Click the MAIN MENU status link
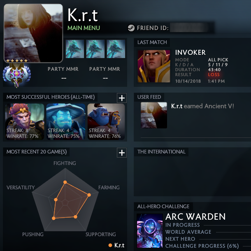This screenshot has height=251, width=251. click(x=84, y=28)
